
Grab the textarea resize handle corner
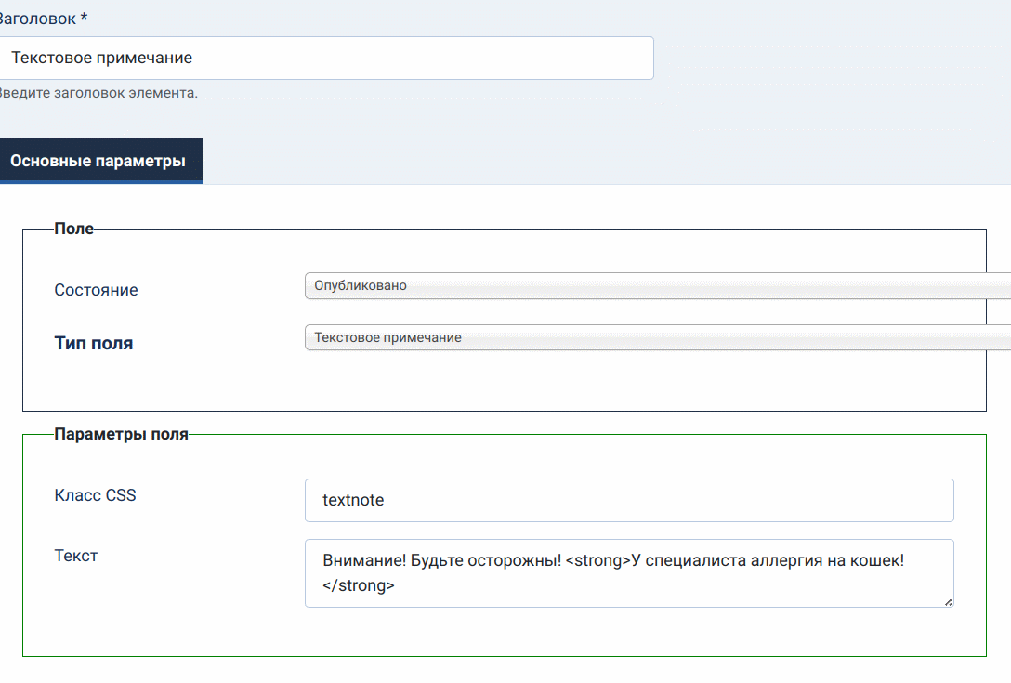(x=948, y=602)
